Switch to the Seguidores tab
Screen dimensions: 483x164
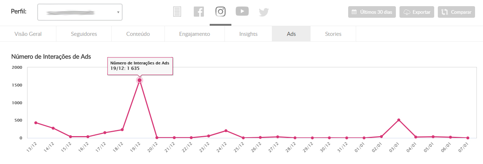coord(84,34)
